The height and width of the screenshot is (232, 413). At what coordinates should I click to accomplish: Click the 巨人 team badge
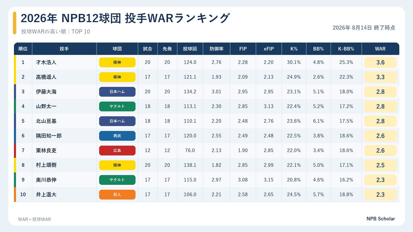click(117, 195)
